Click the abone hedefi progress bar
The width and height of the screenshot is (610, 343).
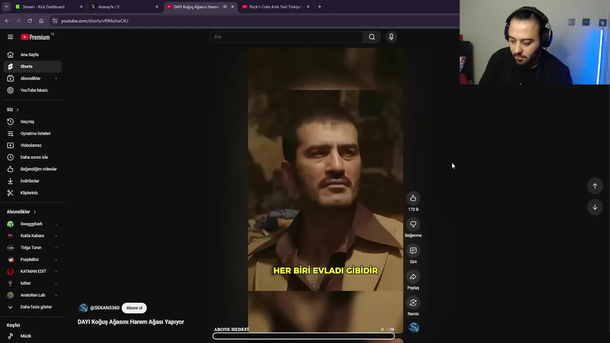click(304, 336)
